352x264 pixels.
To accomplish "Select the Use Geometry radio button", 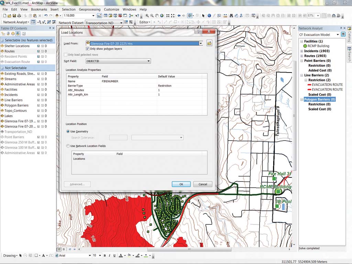I will click(x=68, y=132).
